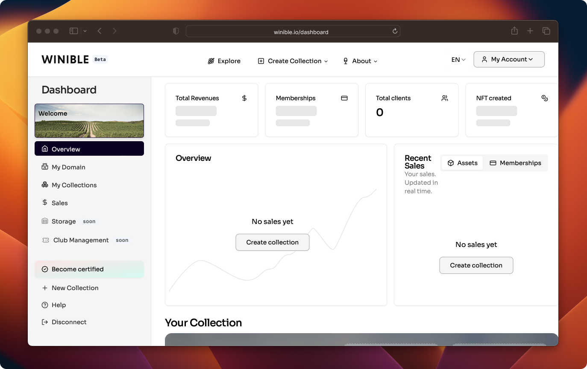Click the Become certified button

[89, 269]
